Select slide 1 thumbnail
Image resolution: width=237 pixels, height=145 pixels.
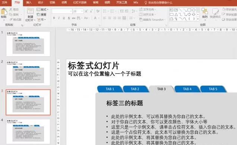(x=28, y=44)
